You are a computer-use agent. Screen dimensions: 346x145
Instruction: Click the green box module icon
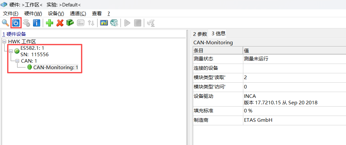(x=70, y=23)
